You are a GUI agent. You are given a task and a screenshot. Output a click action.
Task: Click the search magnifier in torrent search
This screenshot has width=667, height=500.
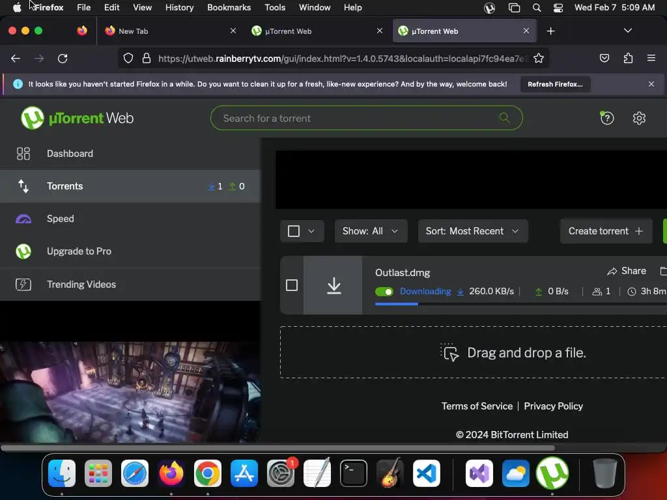click(505, 118)
